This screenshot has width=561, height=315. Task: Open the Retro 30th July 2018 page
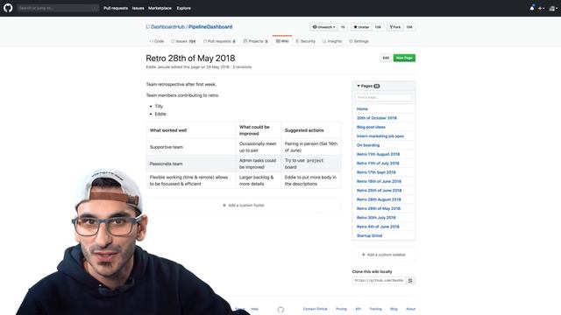(376, 218)
